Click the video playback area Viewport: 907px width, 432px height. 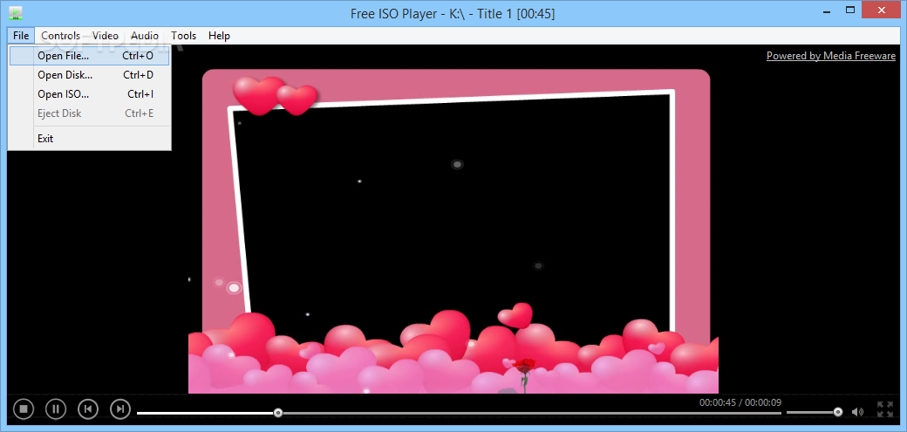[453, 220]
